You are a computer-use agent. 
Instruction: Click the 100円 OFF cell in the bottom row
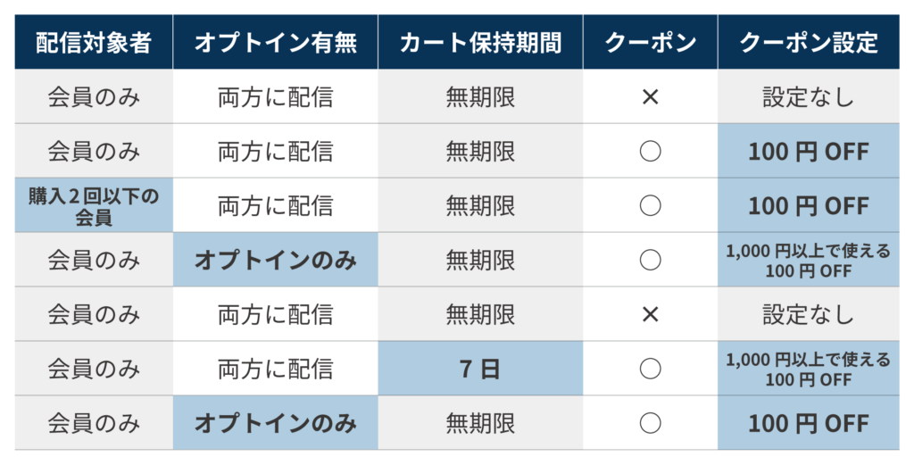pos(808,423)
